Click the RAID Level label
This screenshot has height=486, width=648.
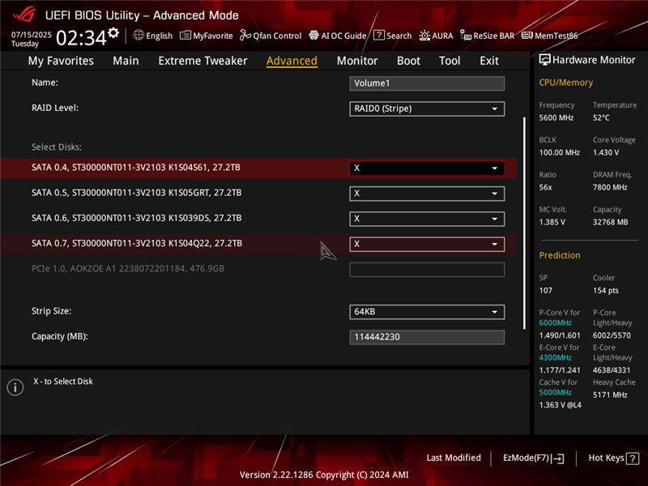(55, 108)
